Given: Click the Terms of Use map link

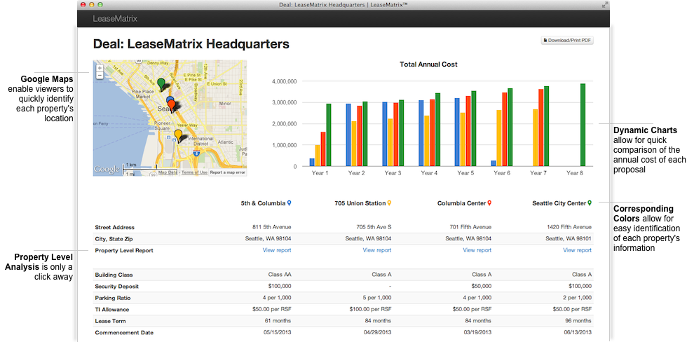Looking at the screenshot, I should [x=194, y=172].
